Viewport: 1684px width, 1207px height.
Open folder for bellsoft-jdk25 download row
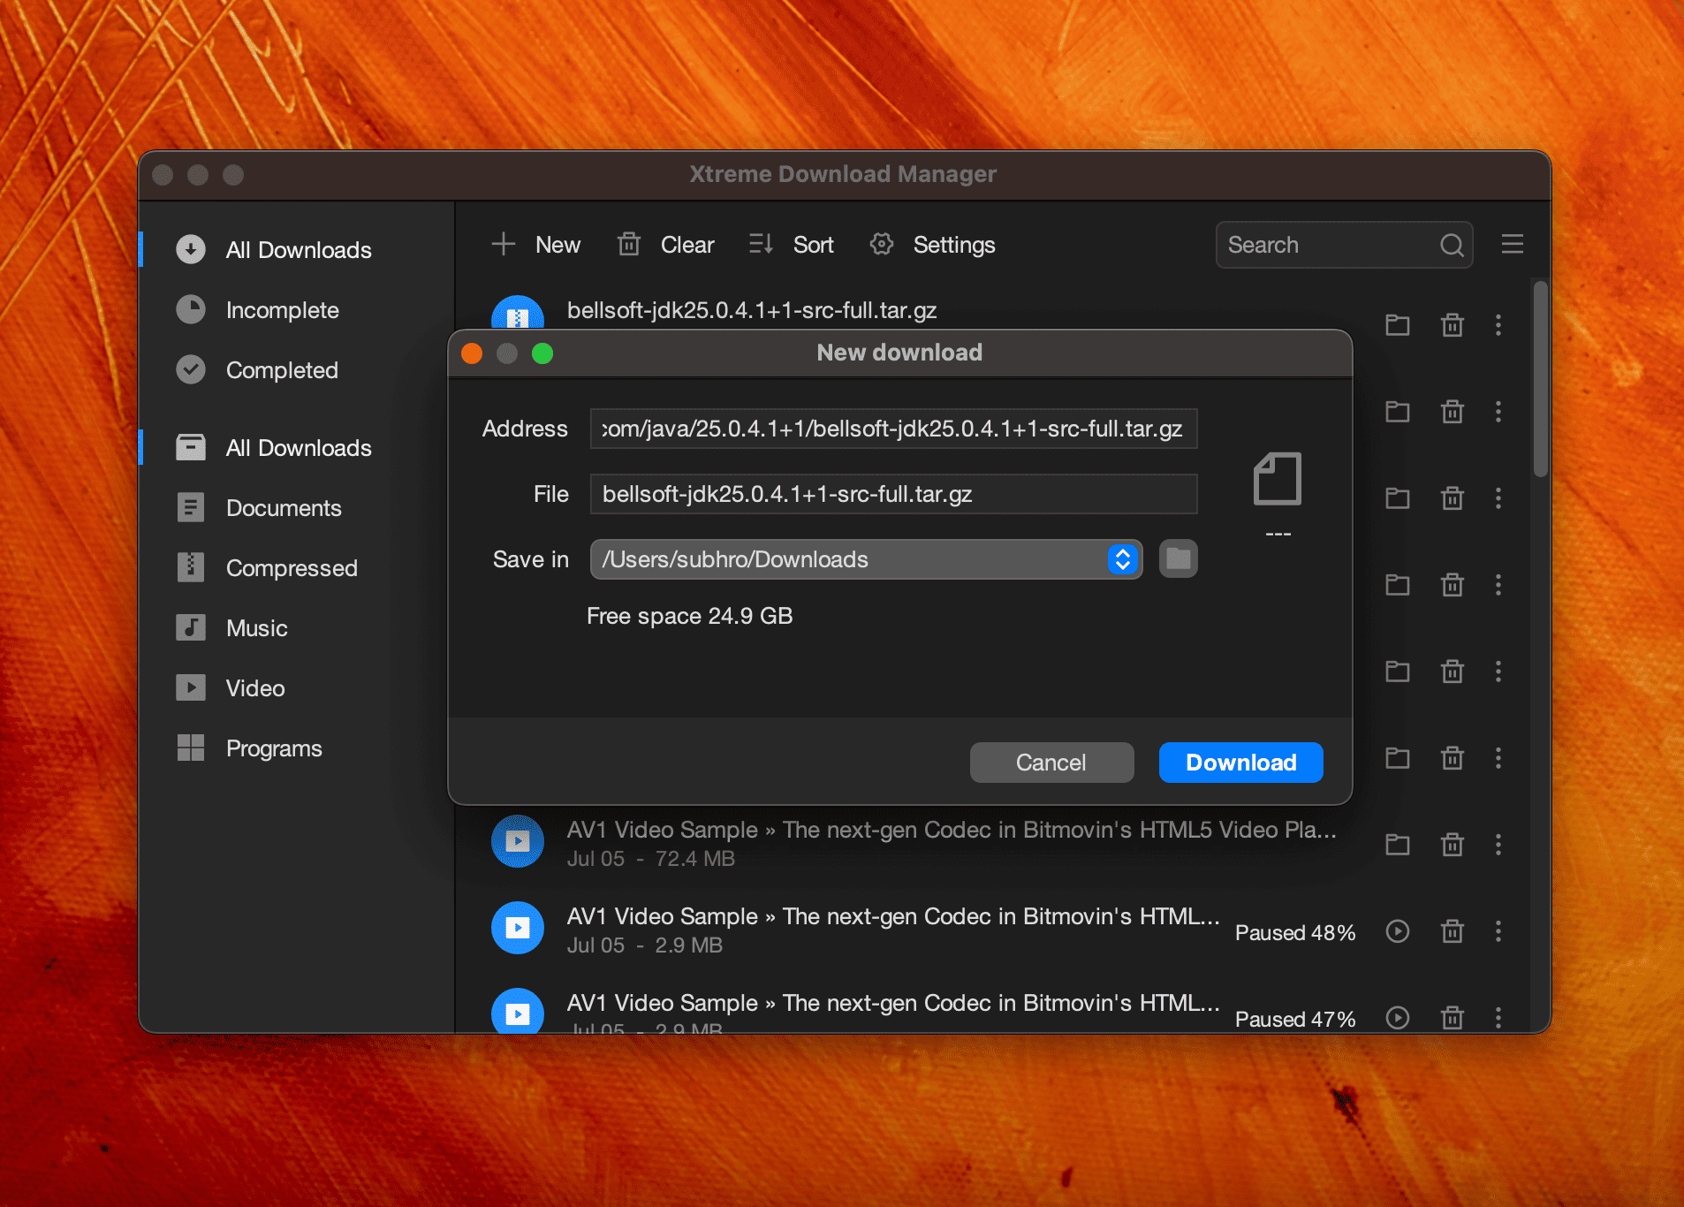(1398, 325)
